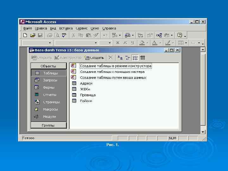
Task: Click the special effect icon
Action: click(193, 43)
